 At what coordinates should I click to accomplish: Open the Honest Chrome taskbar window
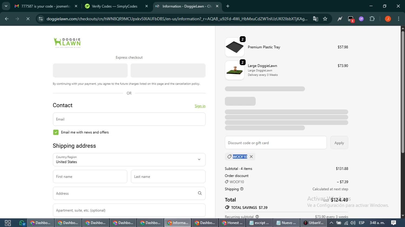click(232, 223)
